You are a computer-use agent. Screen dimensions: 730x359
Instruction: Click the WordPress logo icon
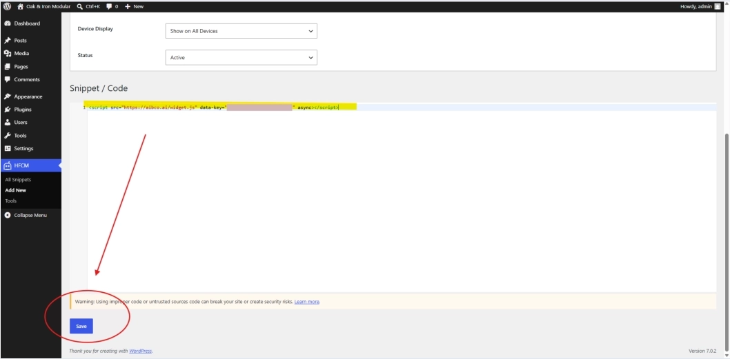pyautogui.click(x=7, y=6)
